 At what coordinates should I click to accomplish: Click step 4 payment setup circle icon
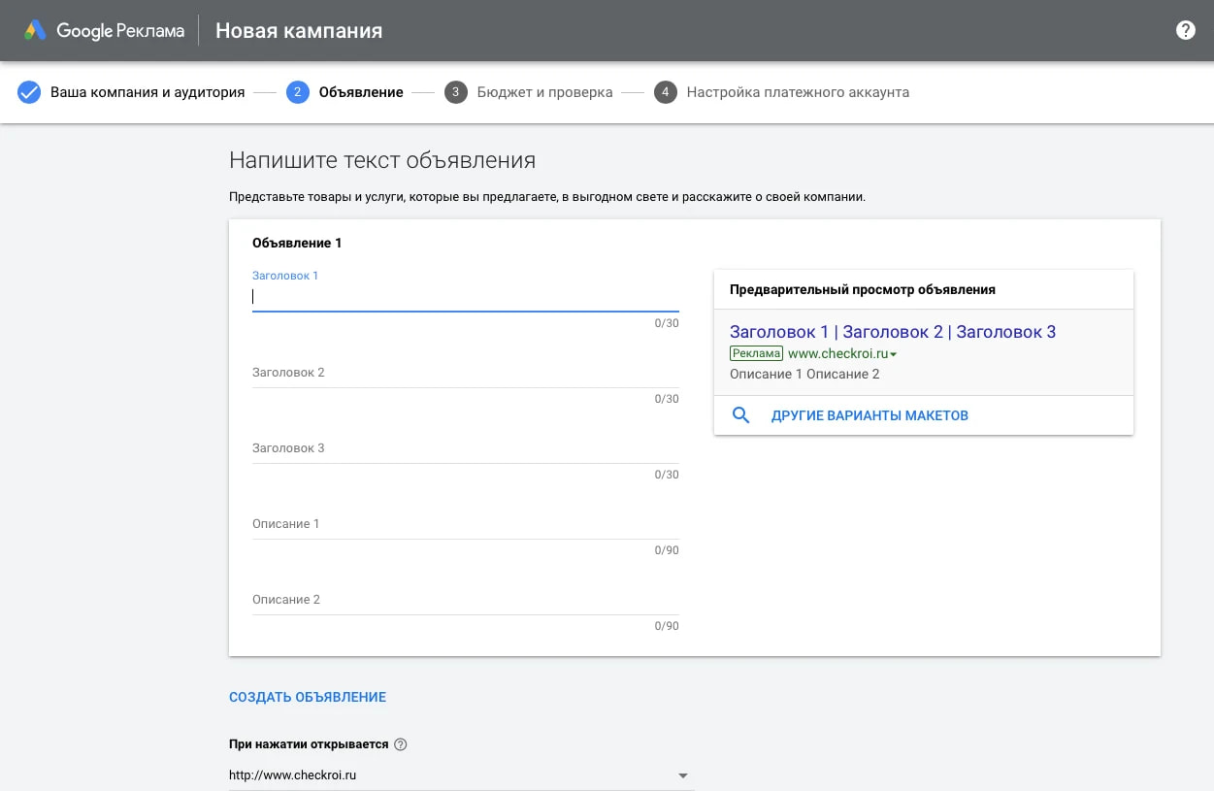click(666, 91)
